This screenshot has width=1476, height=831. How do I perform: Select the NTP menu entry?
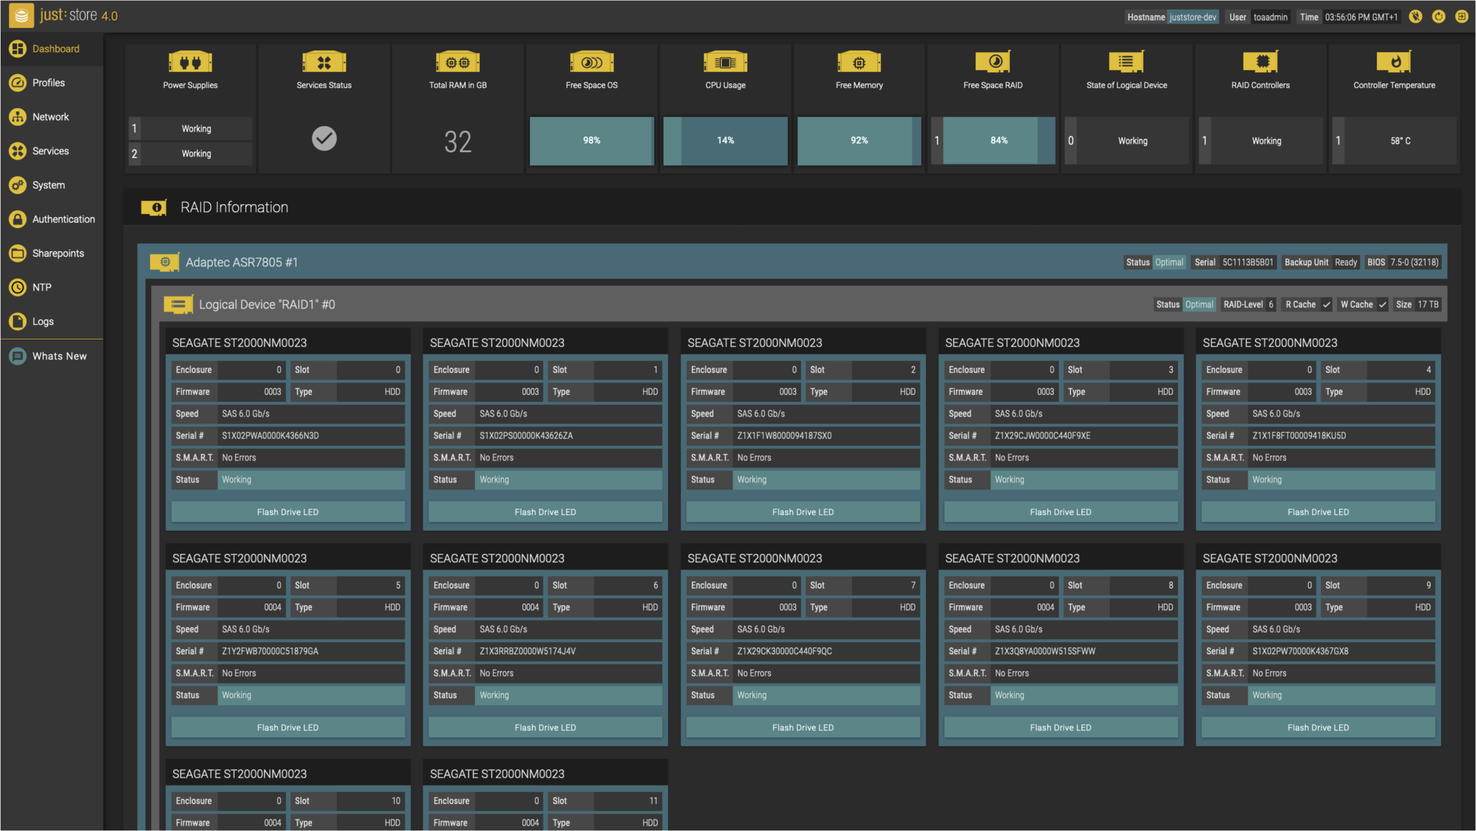pos(51,287)
